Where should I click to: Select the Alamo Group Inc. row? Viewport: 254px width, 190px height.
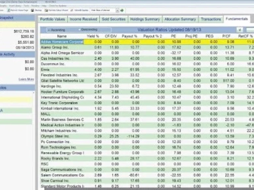[x=147, y=47]
